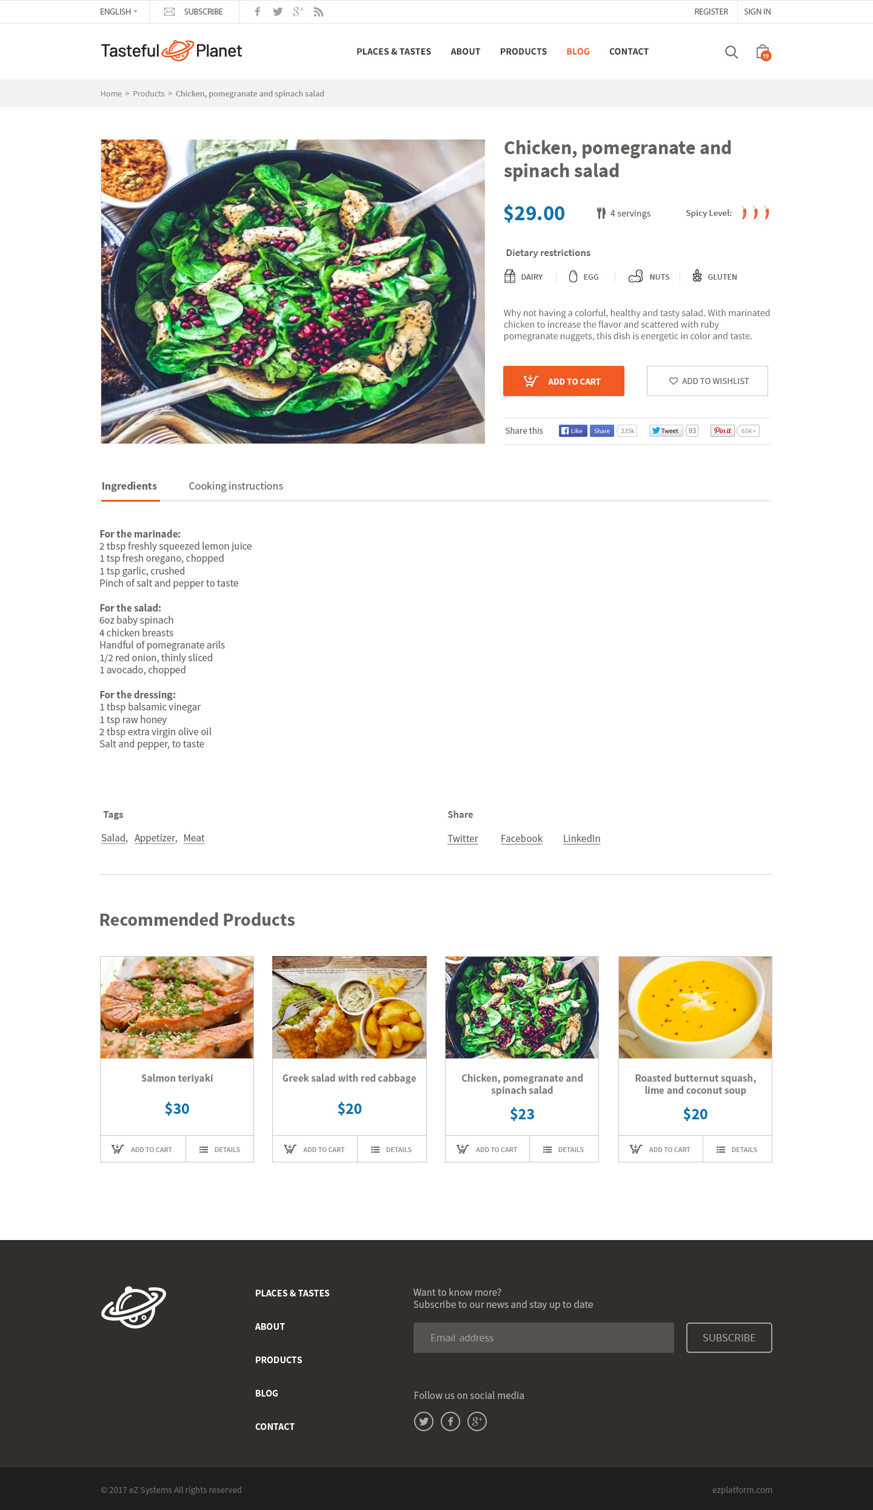This screenshot has width=873, height=1510.
Task: Click the Twitter bird icon in top bar
Action: click(x=278, y=12)
